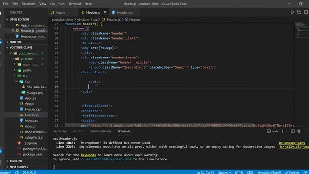The height and width of the screenshot is (174, 309).
Task: Open the new terminal launch profile dropdown
Action: coord(287,131)
